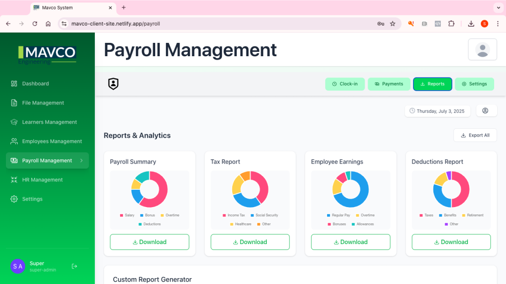
Task: Reload the page using the browser refresh icon
Action: [x=35, y=24]
